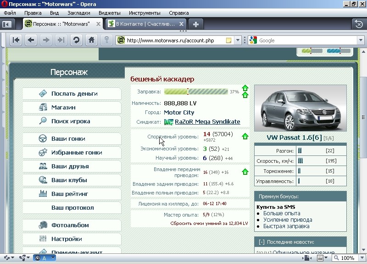Click the VW Passat 1.6[6] car name
This screenshot has width=367, height=264.
pos(294,138)
